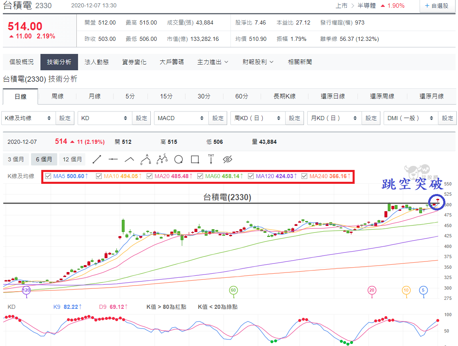Open the DMI(一般) indicator dropdown
The height and width of the screenshot is (346, 458).
[411, 118]
